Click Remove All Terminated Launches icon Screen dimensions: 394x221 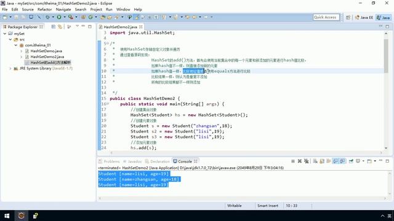click(307, 161)
